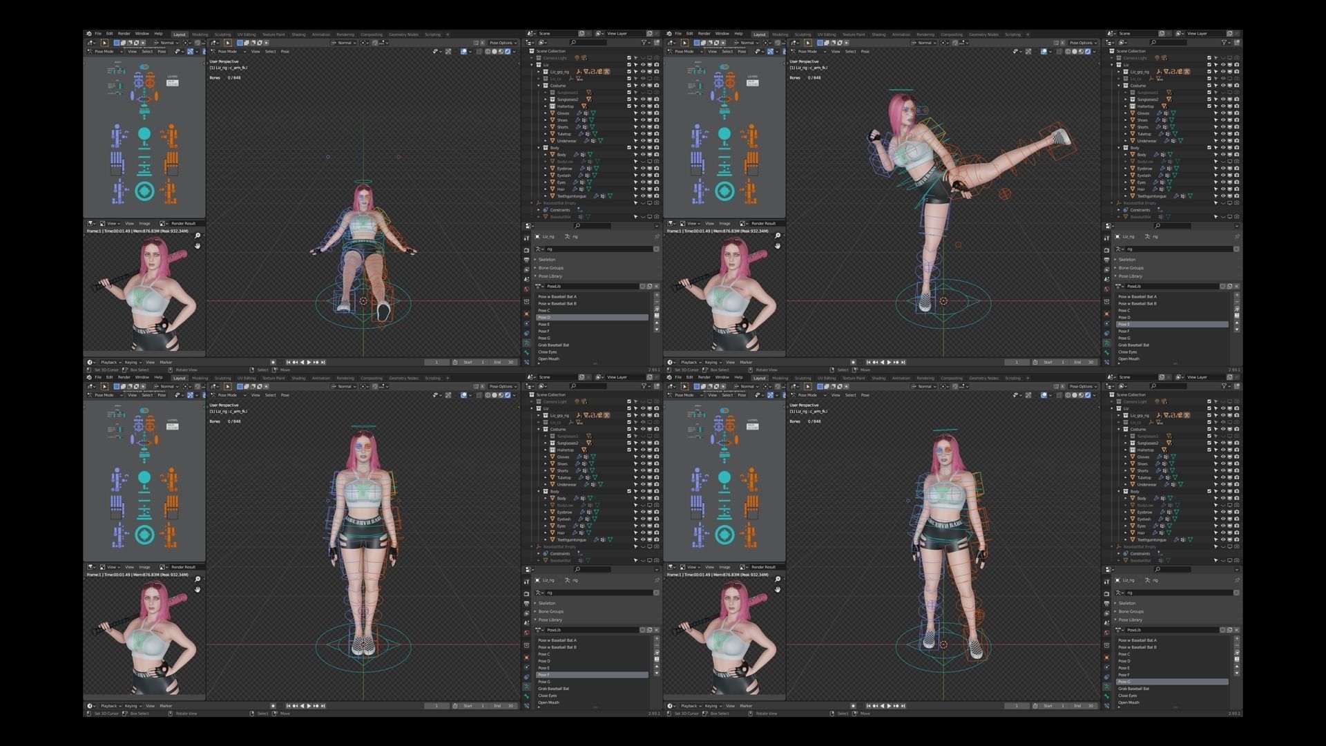Open object properties tab in the seated-pose window
Viewport: 1326px width, 746px height.
point(527,314)
